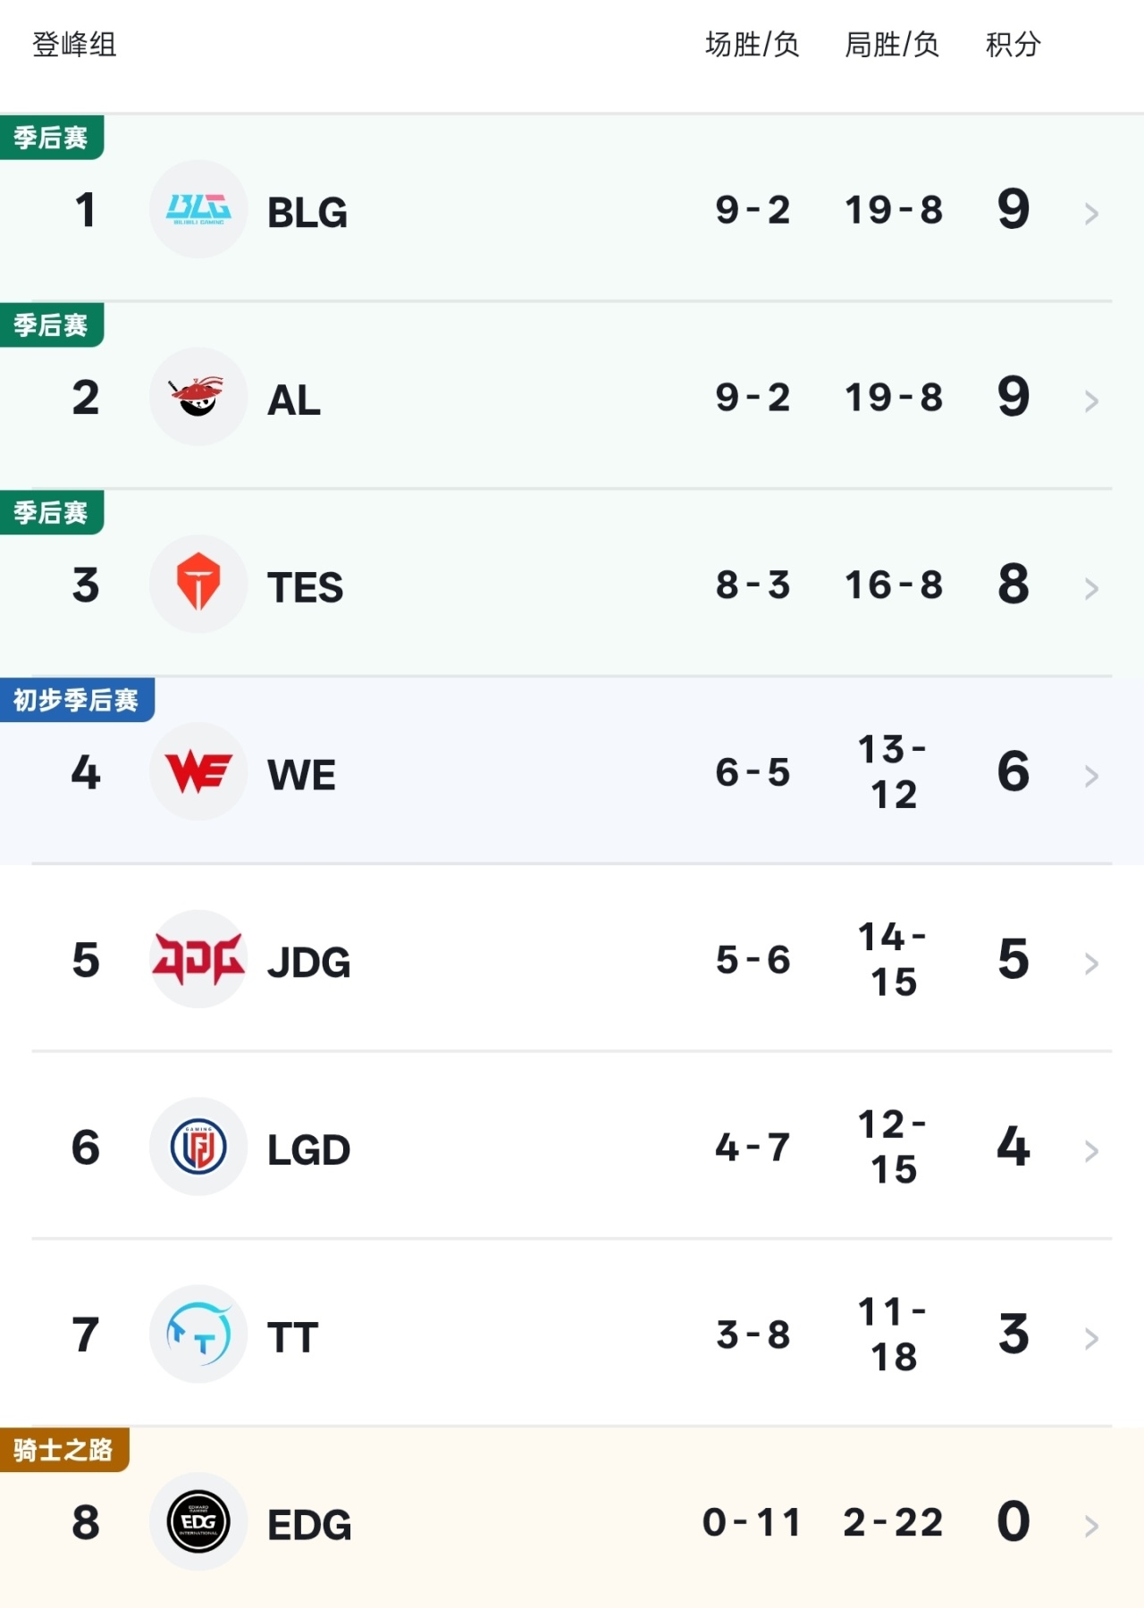The height and width of the screenshot is (1608, 1144).
Task: Select the LGD crest logo
Action: click(198, 1147)
